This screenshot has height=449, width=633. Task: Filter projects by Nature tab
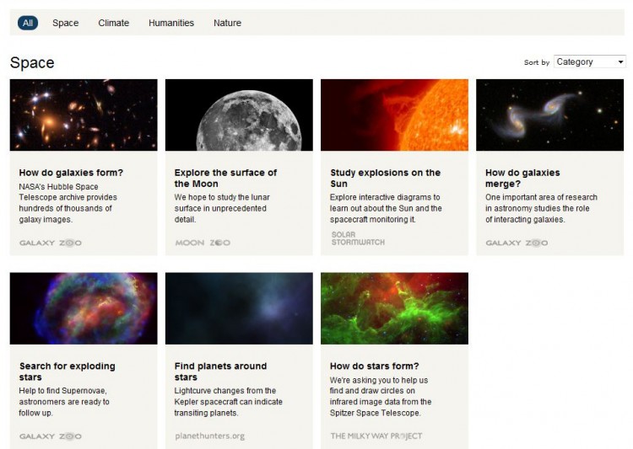(x=227, y=23)
